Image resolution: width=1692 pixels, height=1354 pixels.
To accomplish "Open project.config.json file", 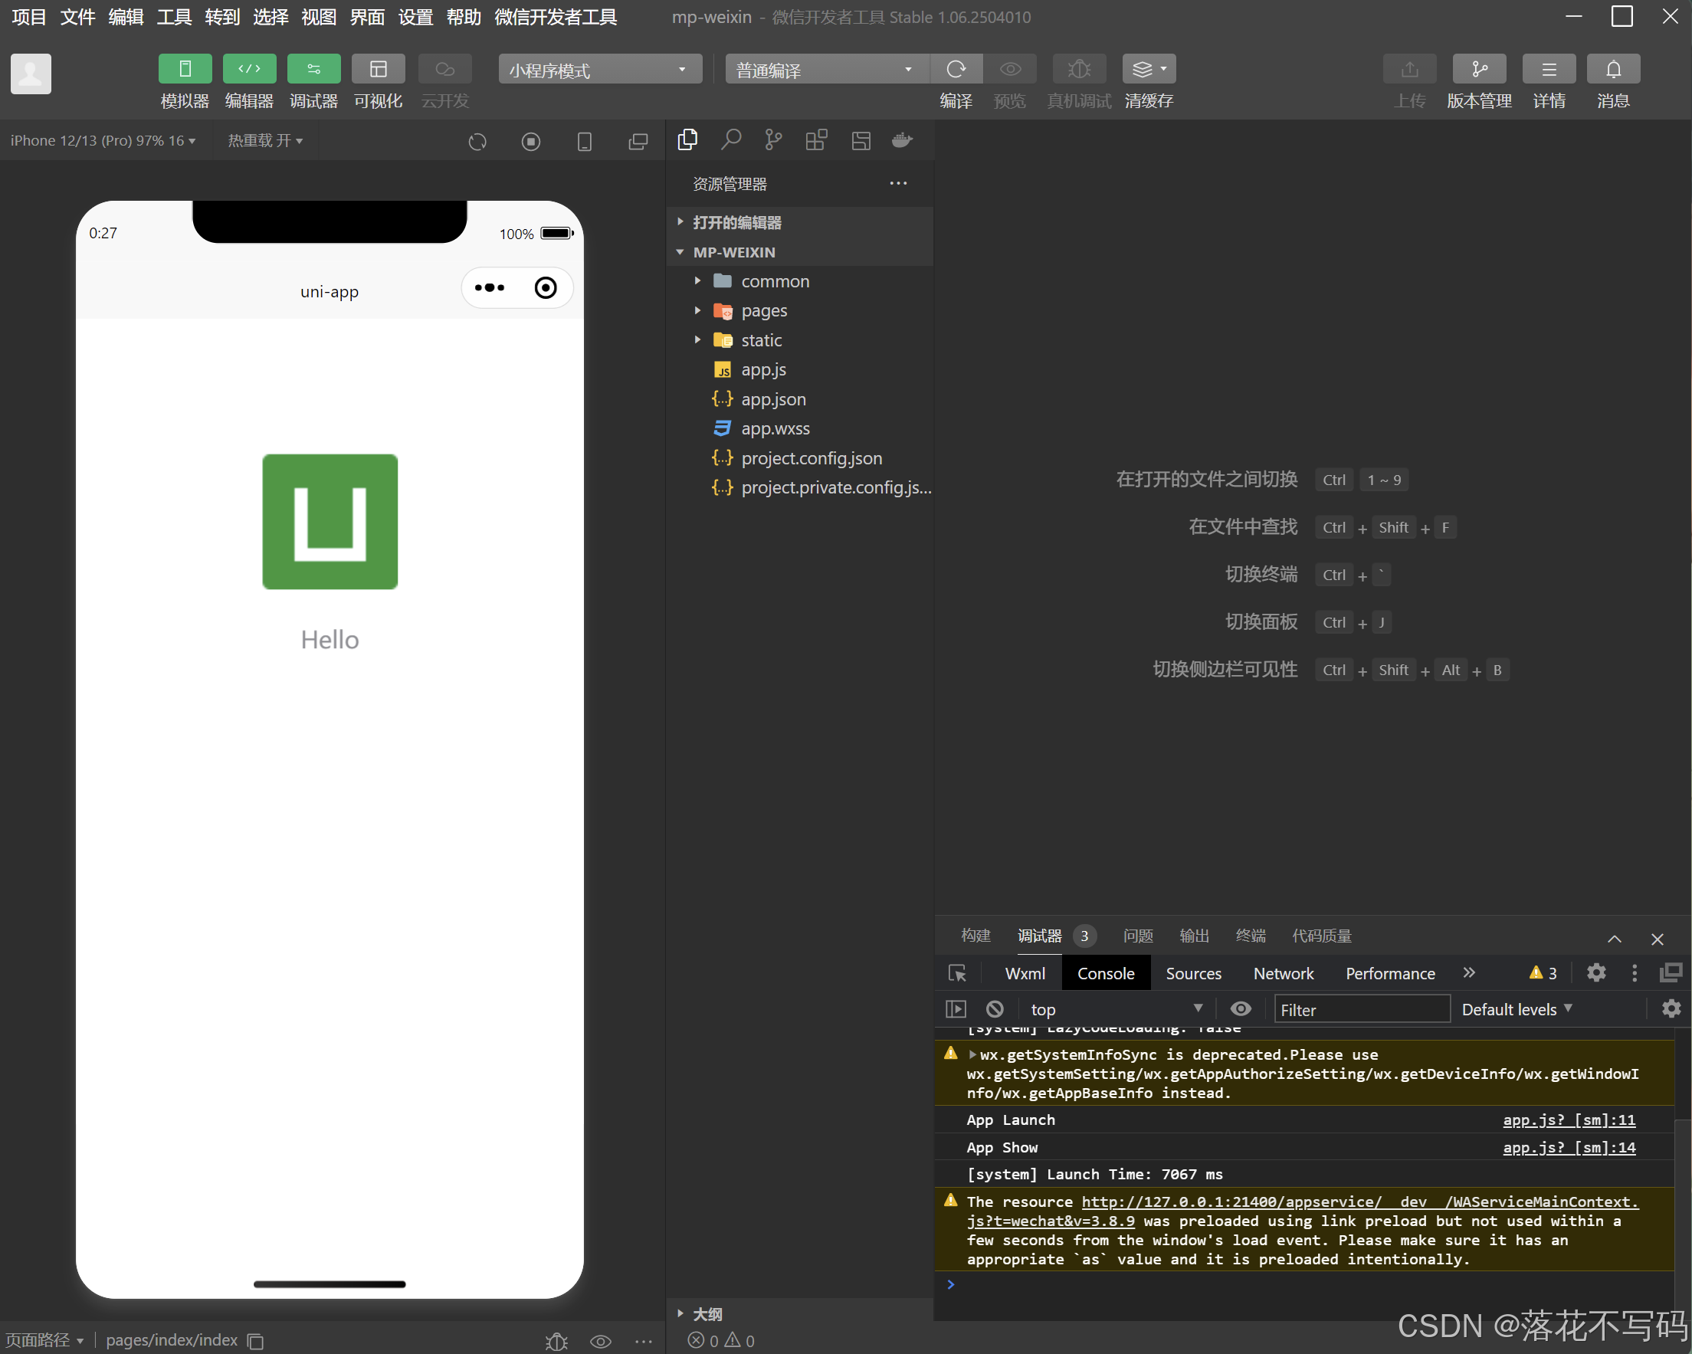I will pyautogui.click(x=811, y=458).
